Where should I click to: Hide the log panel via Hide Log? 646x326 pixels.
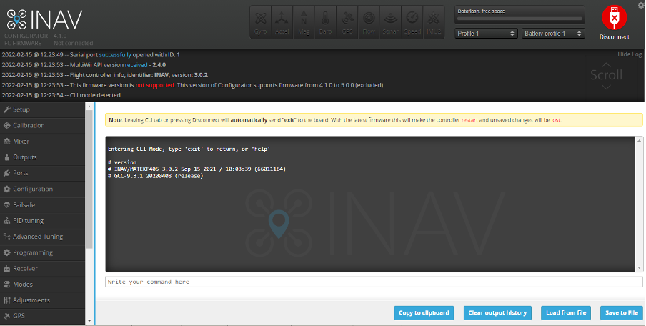[630, 54]
